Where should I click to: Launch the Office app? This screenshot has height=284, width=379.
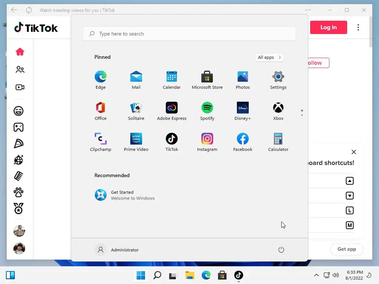(x=101, y=111)
